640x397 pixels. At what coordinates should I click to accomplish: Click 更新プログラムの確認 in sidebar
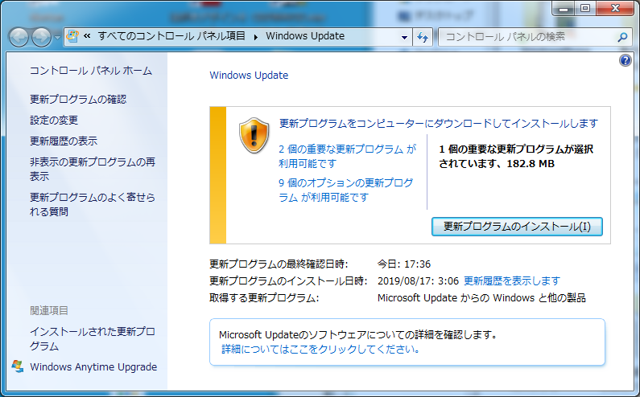pyautogui.click(x=78, y=100)
